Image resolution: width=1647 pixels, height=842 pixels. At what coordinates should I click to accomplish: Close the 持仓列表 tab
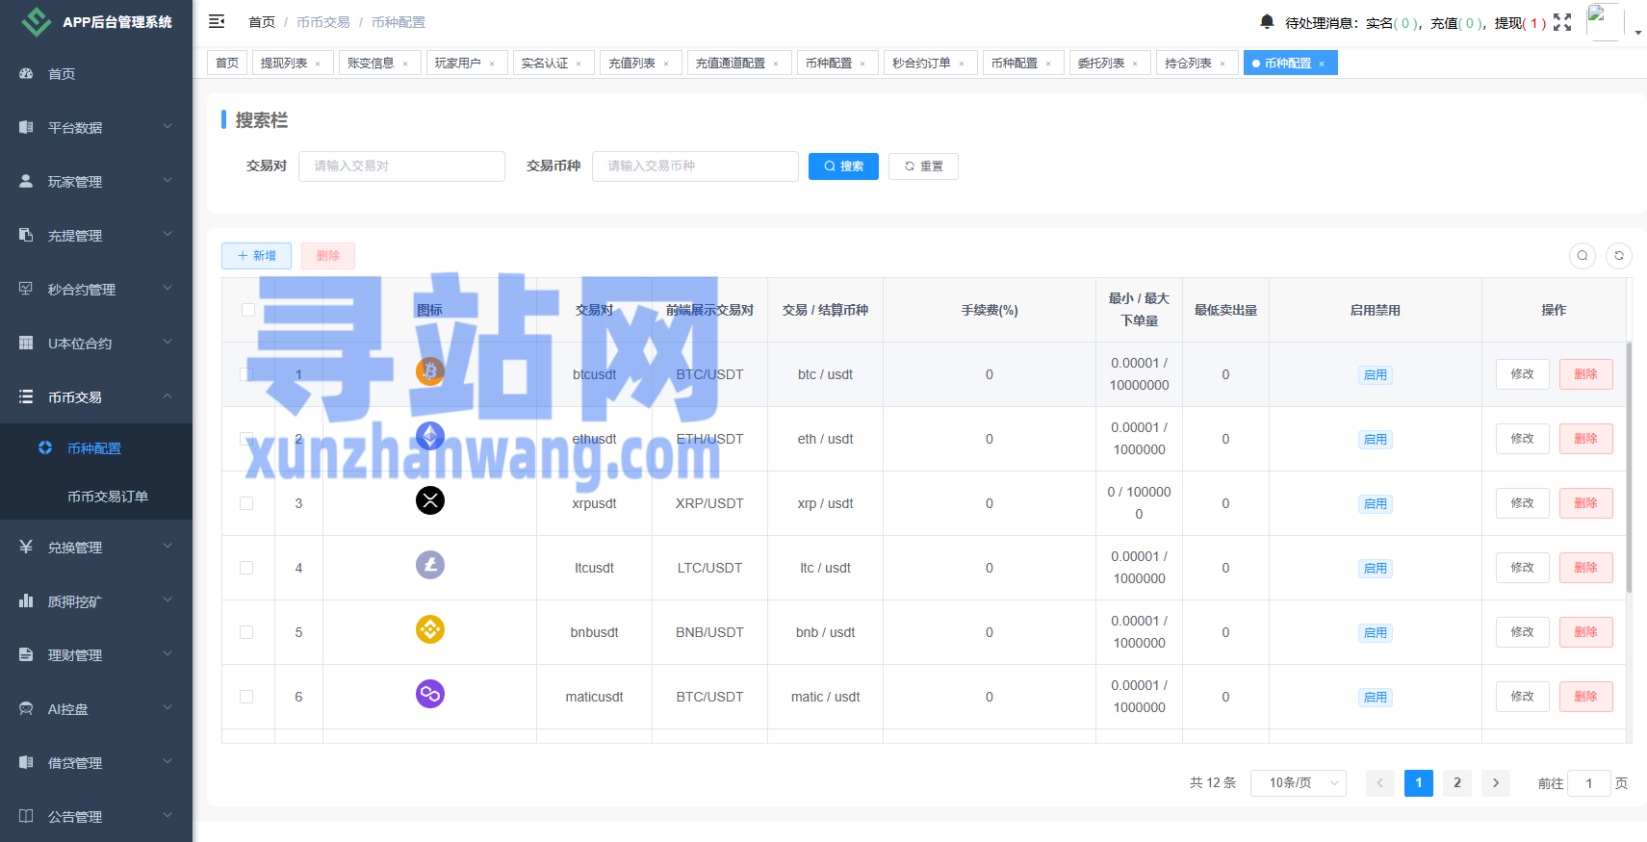1222,64
